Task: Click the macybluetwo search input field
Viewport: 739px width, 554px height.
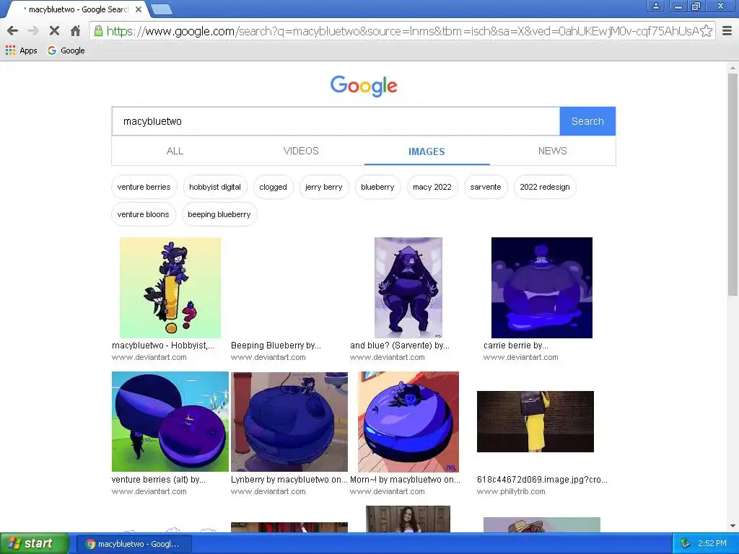Action: pos(336,121)
